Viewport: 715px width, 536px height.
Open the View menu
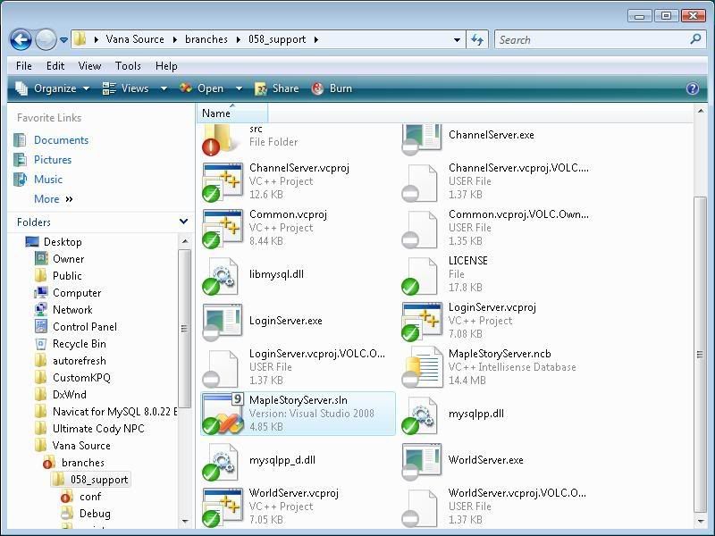tap(89, 66)
